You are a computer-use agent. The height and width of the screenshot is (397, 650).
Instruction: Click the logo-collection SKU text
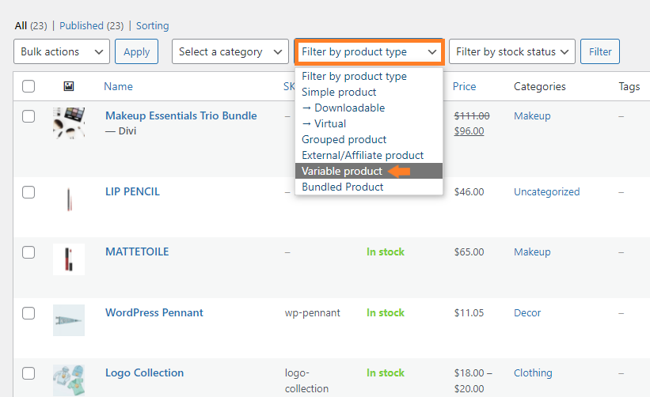click(306, 380)
